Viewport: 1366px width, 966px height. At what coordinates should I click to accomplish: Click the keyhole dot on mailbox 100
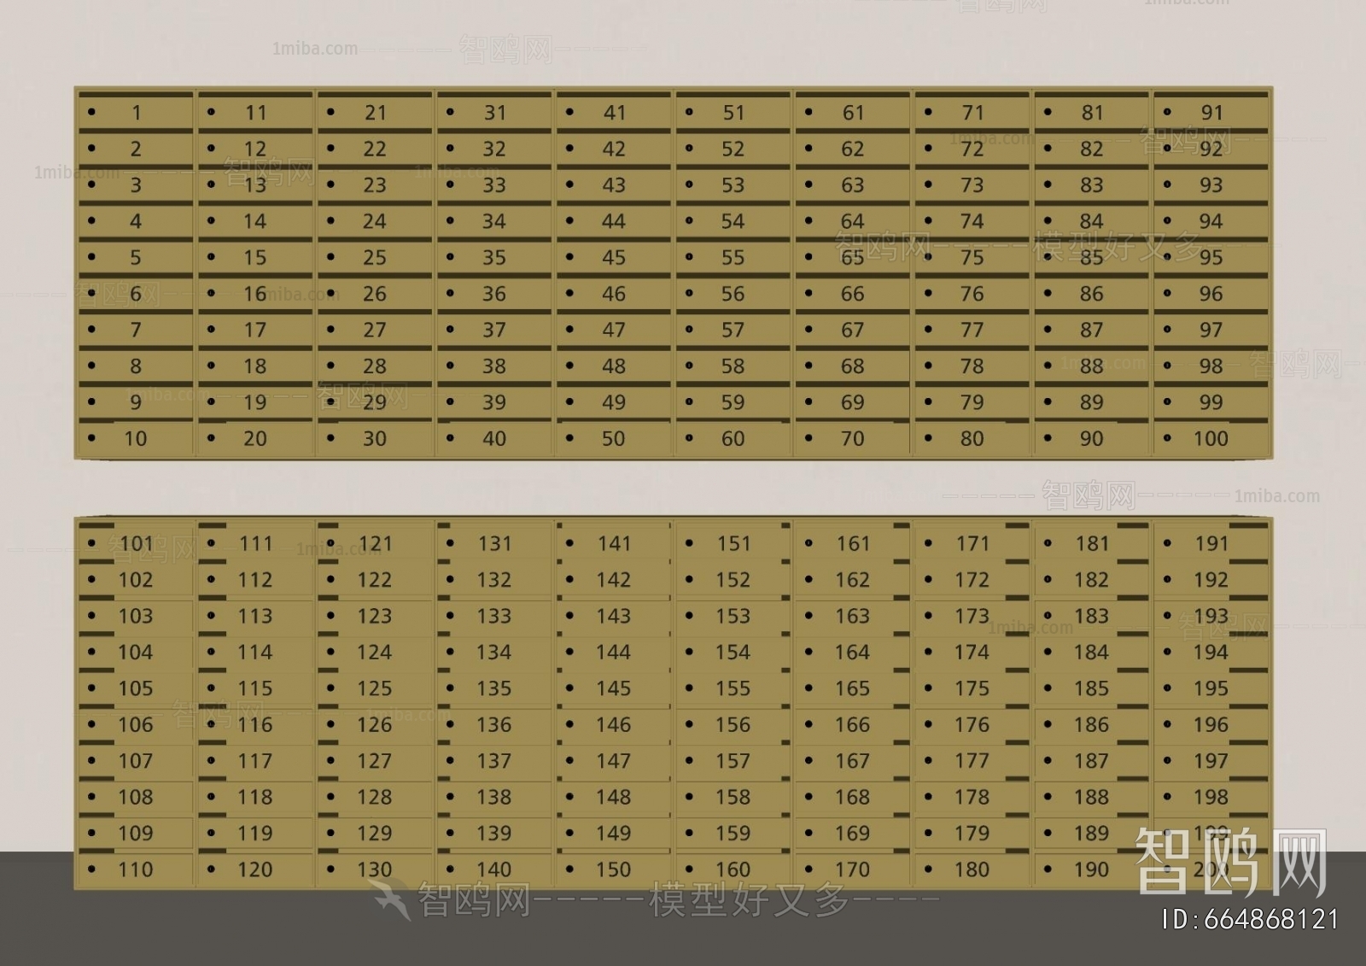pos(1167,438)
